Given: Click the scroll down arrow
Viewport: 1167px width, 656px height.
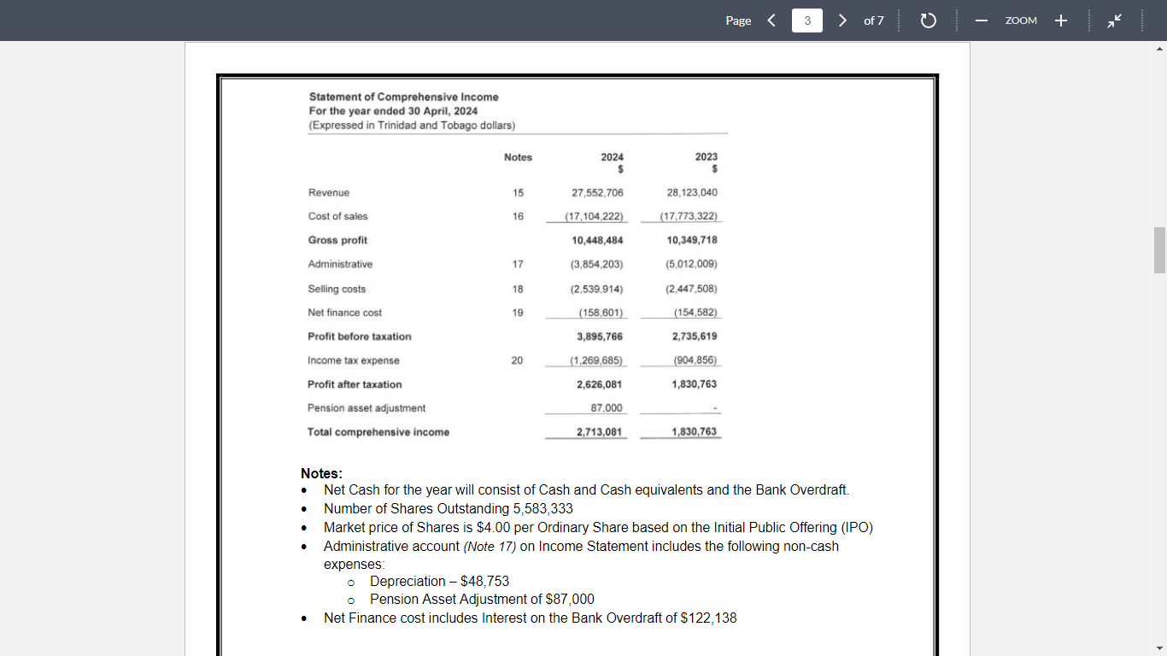Looking at the screenshot, I should (1159, 649).
